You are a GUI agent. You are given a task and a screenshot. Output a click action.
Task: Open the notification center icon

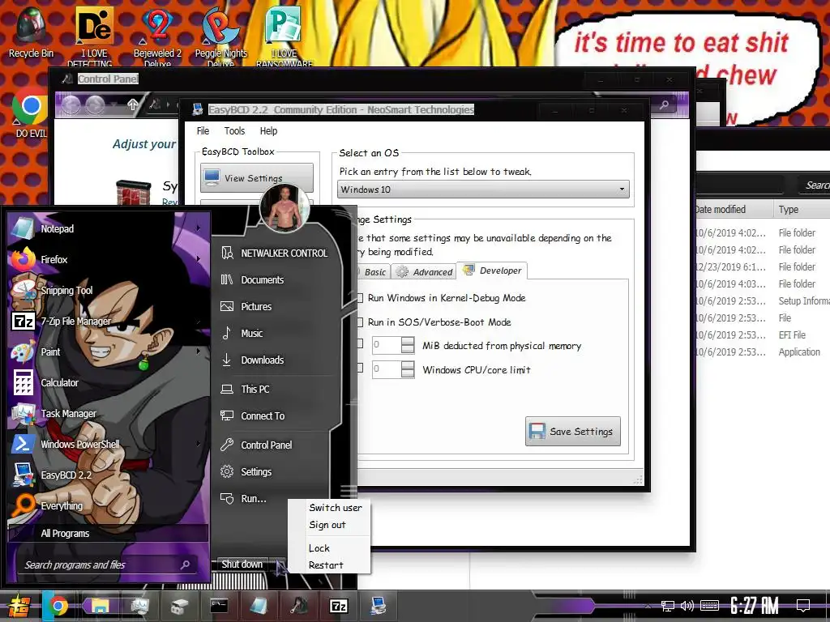tap(803, 606)
